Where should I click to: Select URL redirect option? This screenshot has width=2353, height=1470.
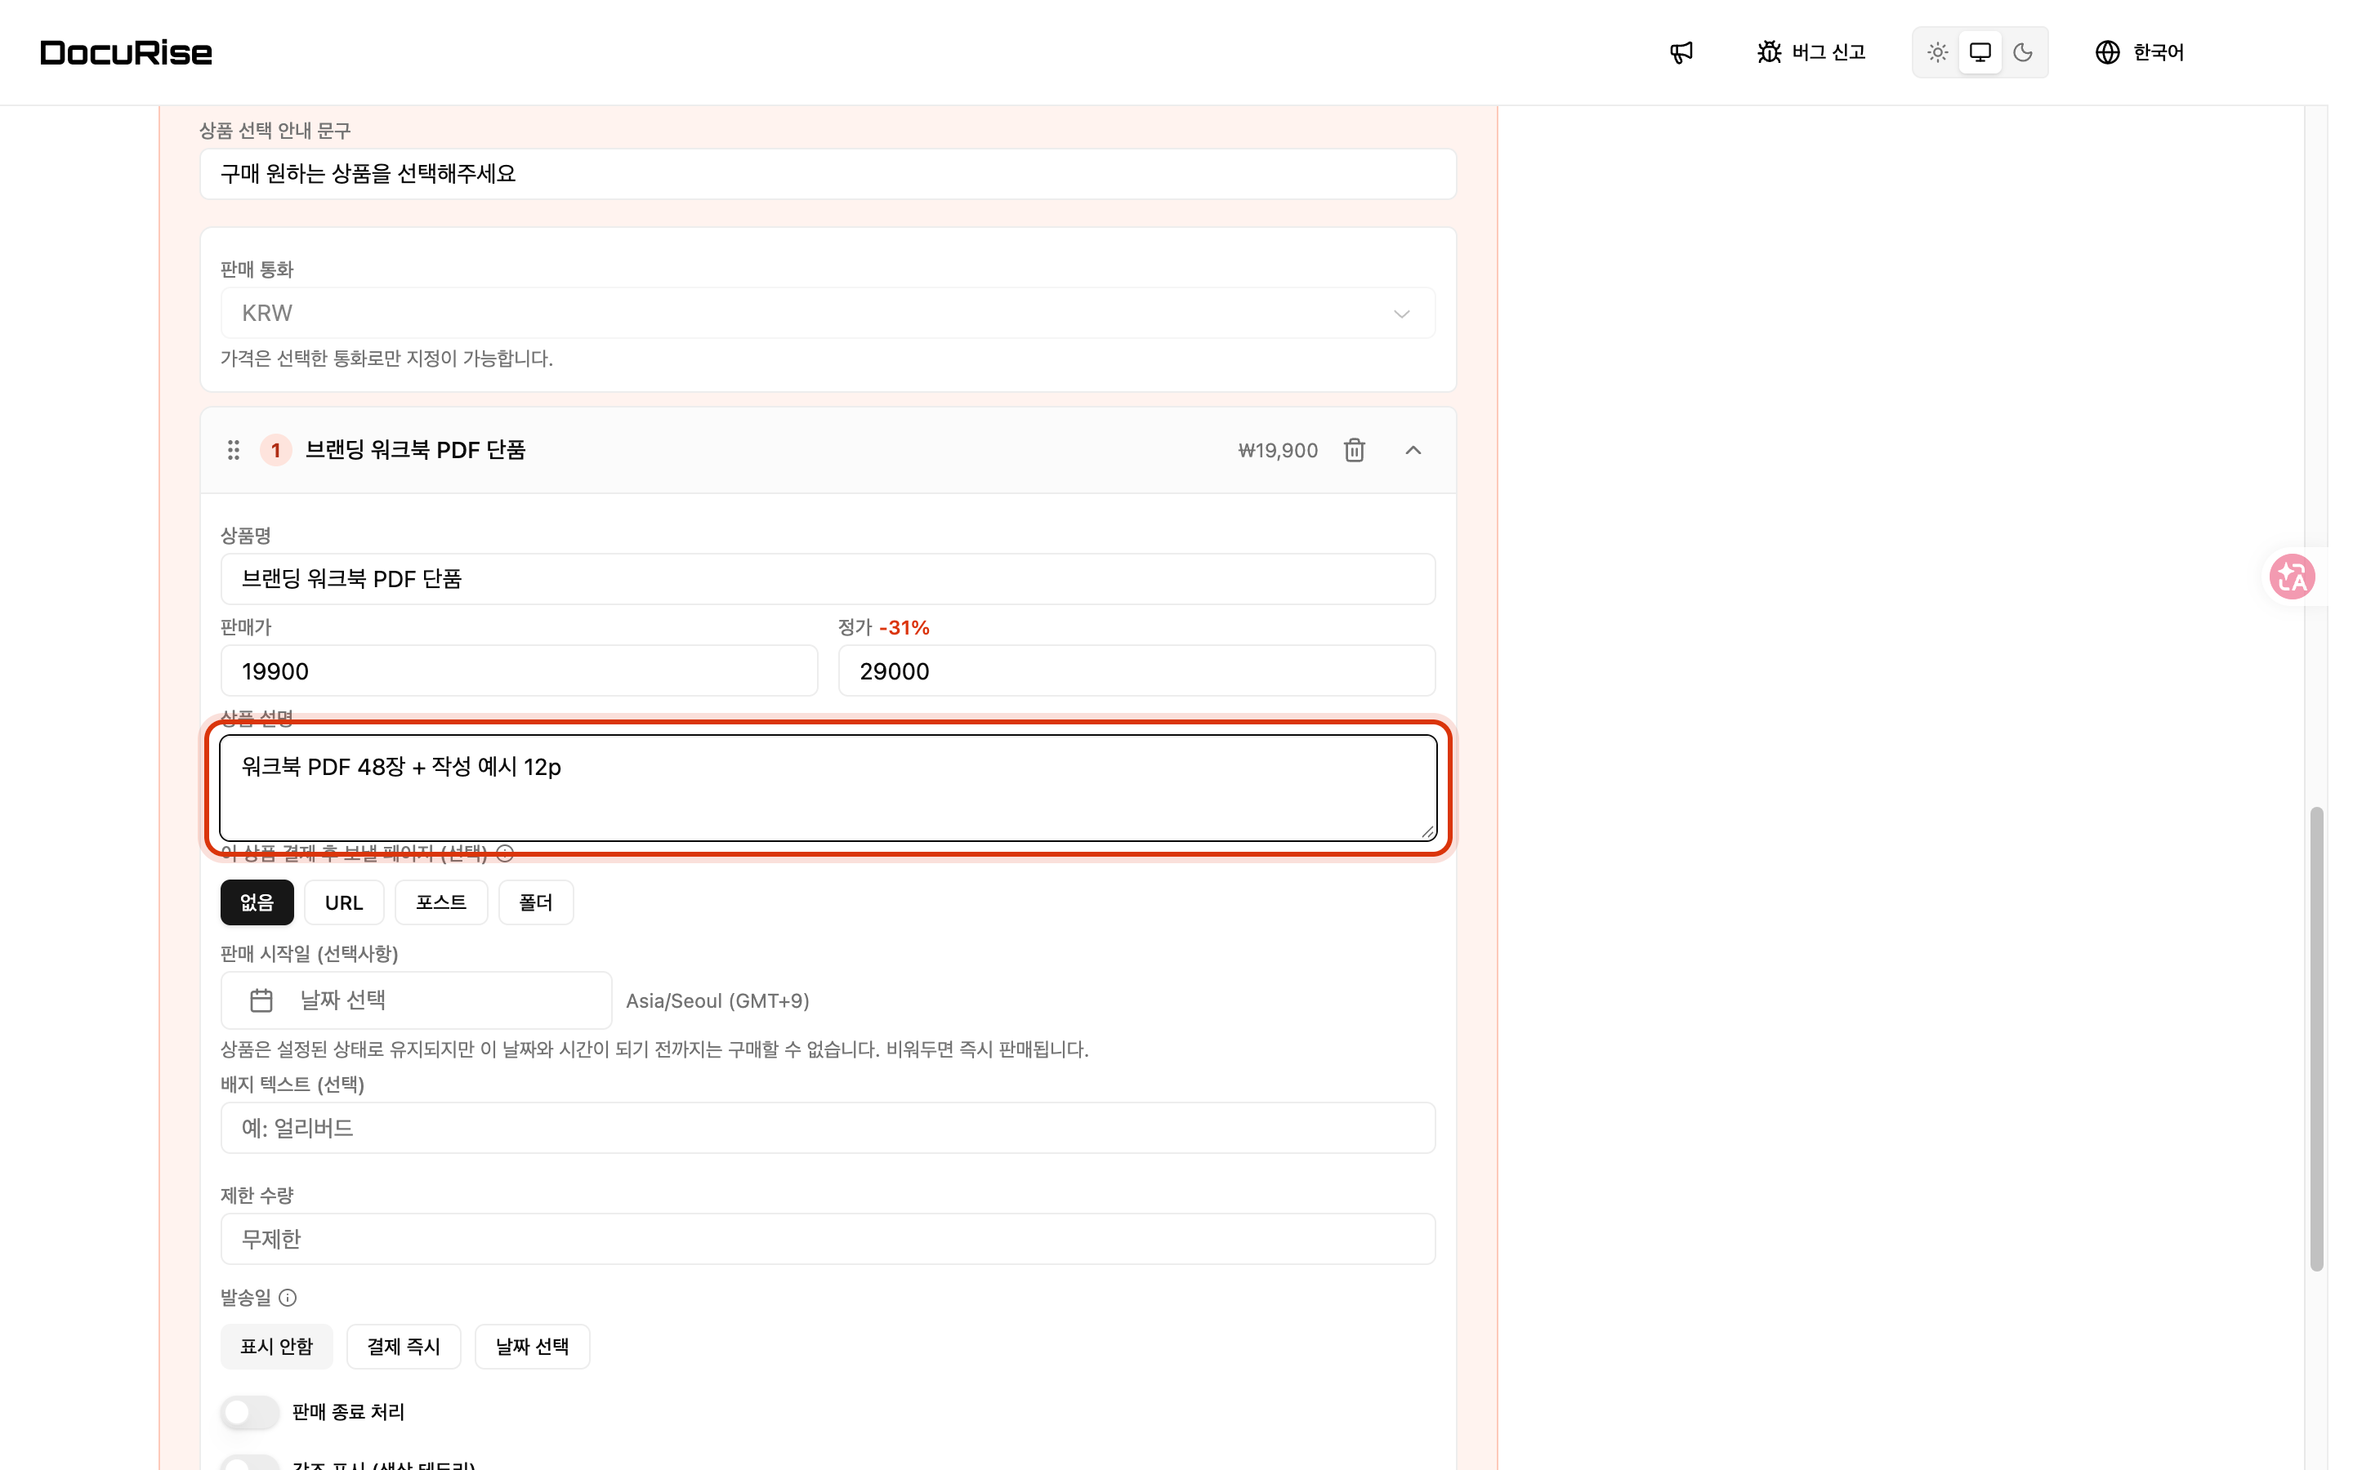(344, 902)
